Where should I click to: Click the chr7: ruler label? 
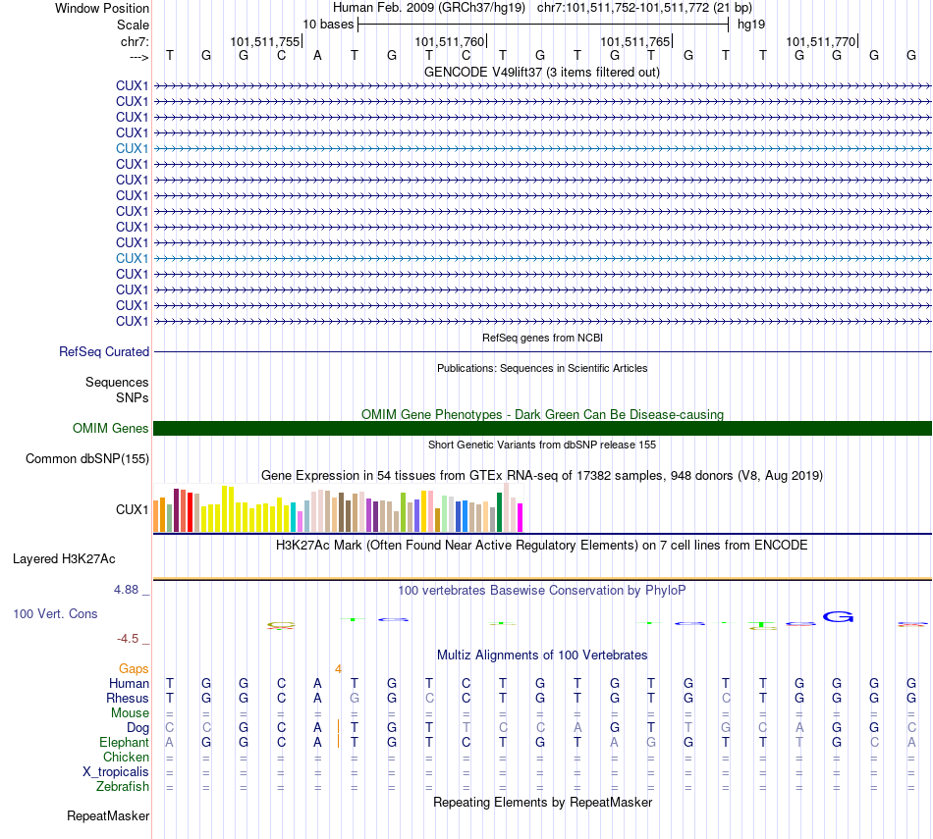coord(135,41)
